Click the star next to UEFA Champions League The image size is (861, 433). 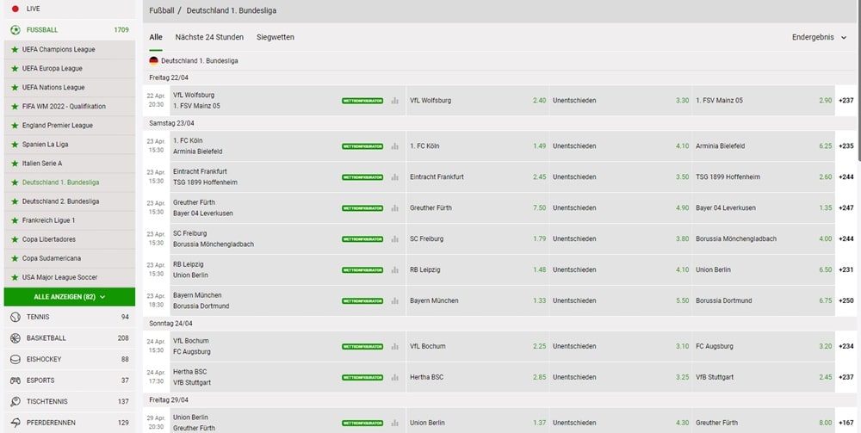point(15,49)
